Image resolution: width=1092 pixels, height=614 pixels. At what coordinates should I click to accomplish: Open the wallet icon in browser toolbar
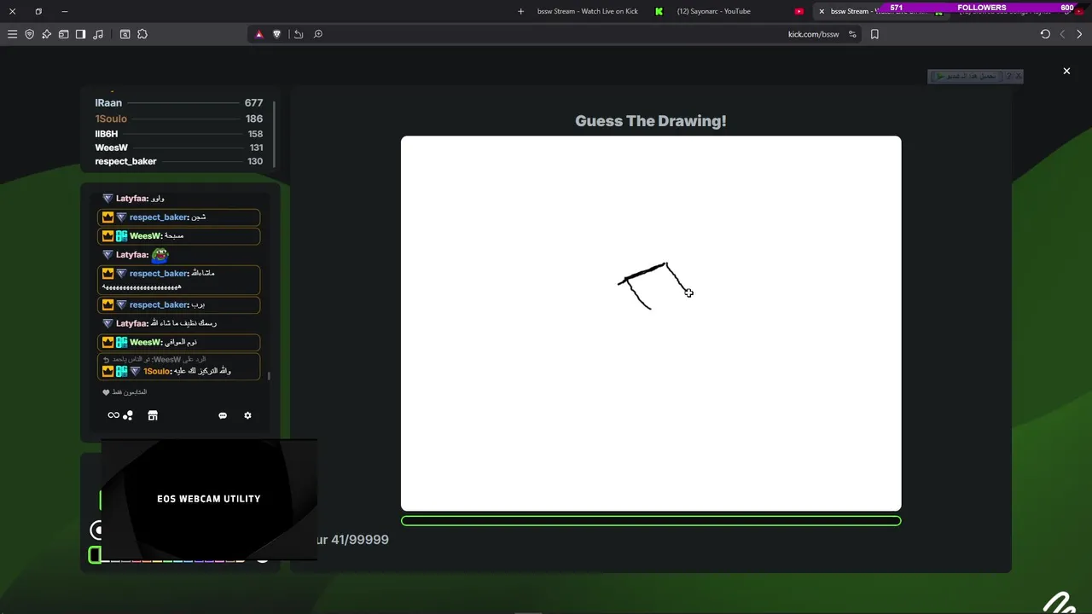pyautogui.click(x=63, y=34)
